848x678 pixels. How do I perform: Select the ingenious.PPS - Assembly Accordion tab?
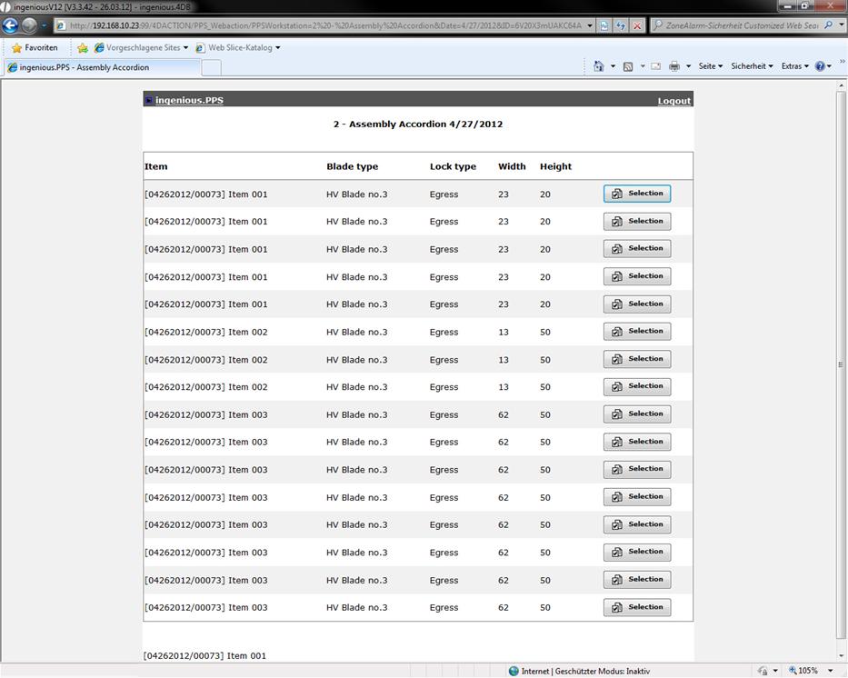pos(100,67)
